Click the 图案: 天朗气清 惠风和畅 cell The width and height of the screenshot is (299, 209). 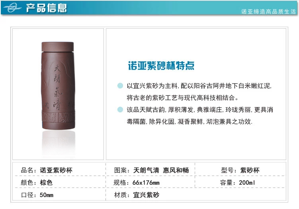(x=151, y=170)
